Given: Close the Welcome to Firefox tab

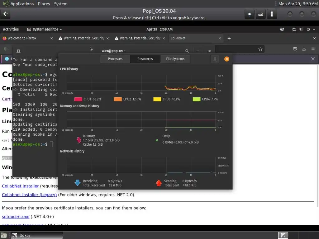Looking at the screenshot, I should coord(51,38).
